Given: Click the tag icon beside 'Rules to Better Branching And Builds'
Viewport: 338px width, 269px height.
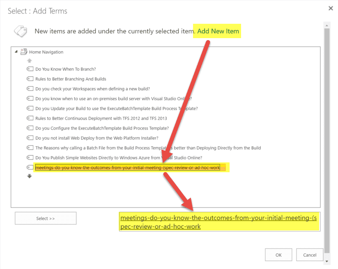Looking at the screenshot, I should click(x=30, y=79).
